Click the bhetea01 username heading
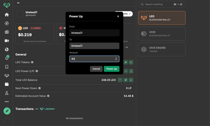The image size is (210, 126). coord(31,12)
